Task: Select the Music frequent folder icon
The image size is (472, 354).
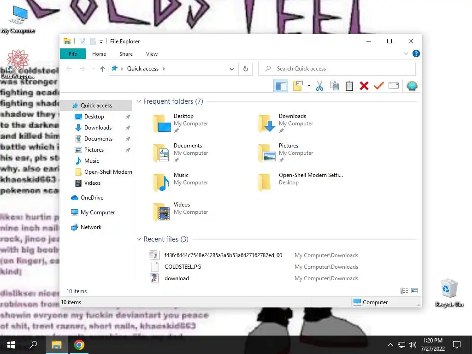Action: tap(161, 183)
